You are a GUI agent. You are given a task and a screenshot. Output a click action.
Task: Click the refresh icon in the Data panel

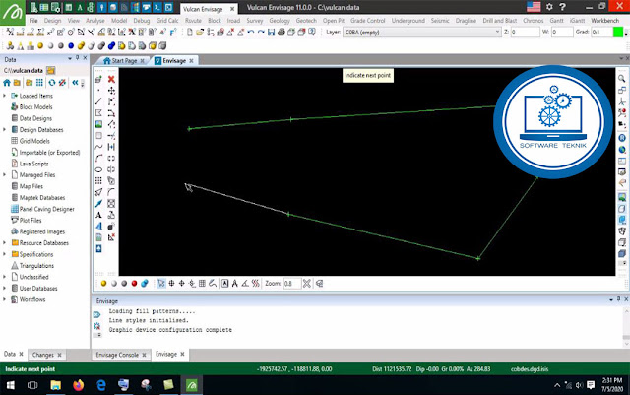pyautogui.click(x=52, y=83)
